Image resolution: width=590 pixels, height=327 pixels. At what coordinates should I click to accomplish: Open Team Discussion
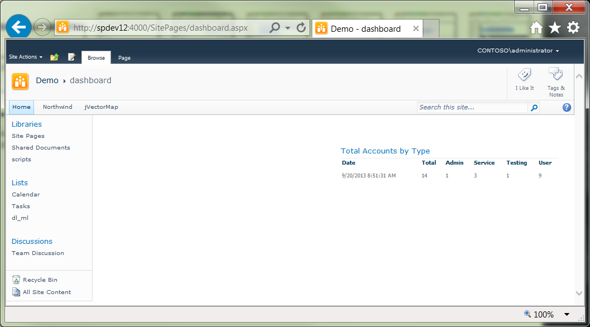pyautogui.click(x=37, y=253)
